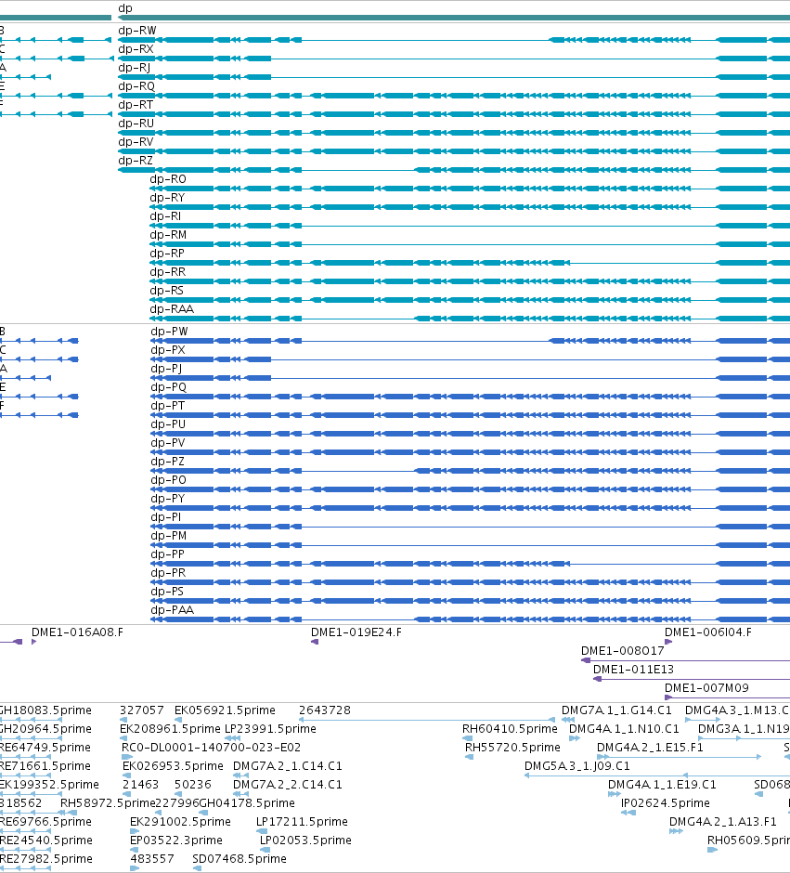
Task: Select the EK291002.5prime EST label
Action: pos(180,822)
